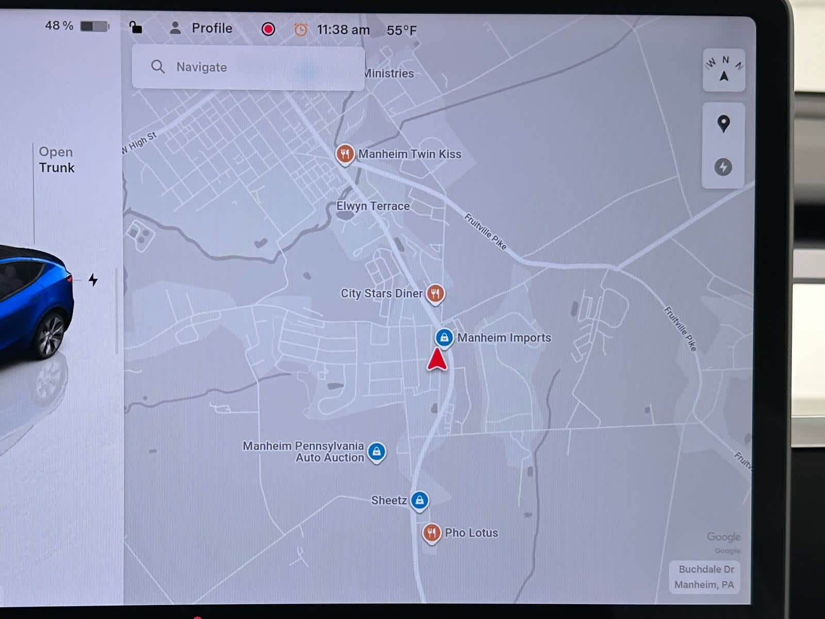Click the Navigate search field
Image resolution: width=825 pixels, height=619 pixels.
tap(247, 67)
